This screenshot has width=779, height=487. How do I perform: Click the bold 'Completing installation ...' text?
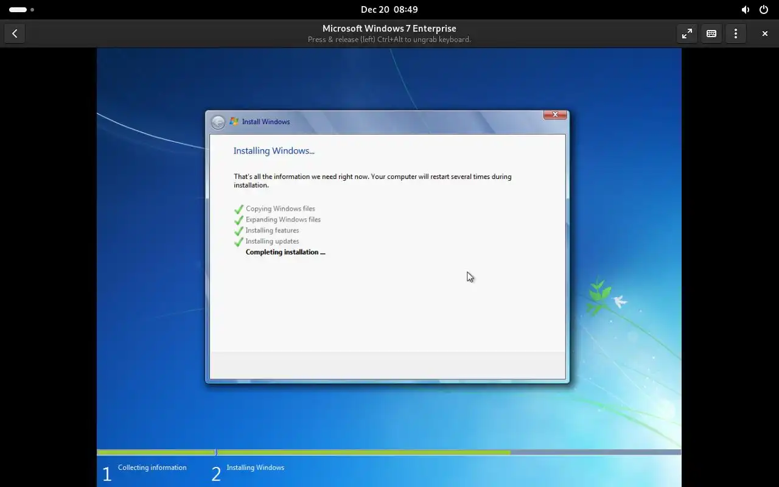pyautogui.click(x=285, y=252)
